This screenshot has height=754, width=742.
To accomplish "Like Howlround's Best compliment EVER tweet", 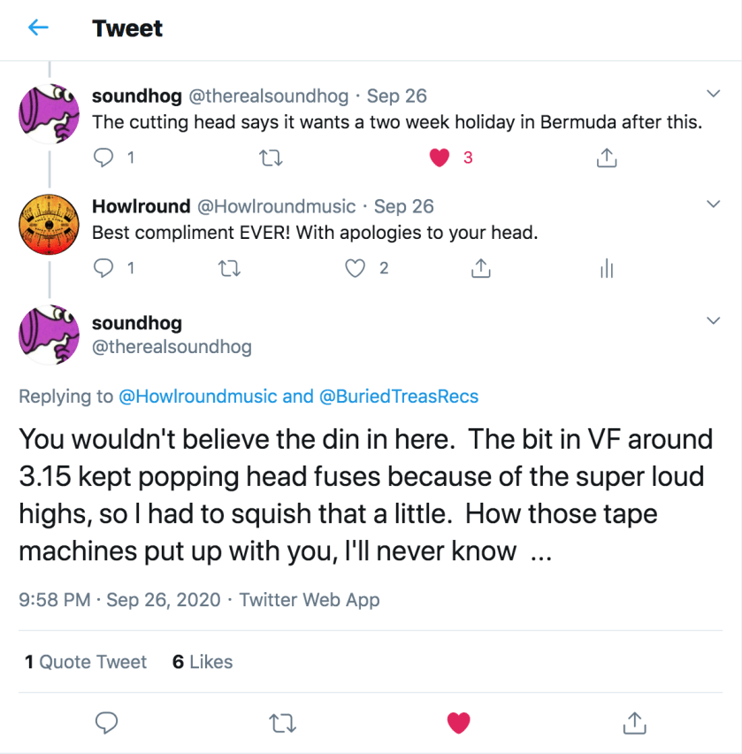I will point(356,268).
